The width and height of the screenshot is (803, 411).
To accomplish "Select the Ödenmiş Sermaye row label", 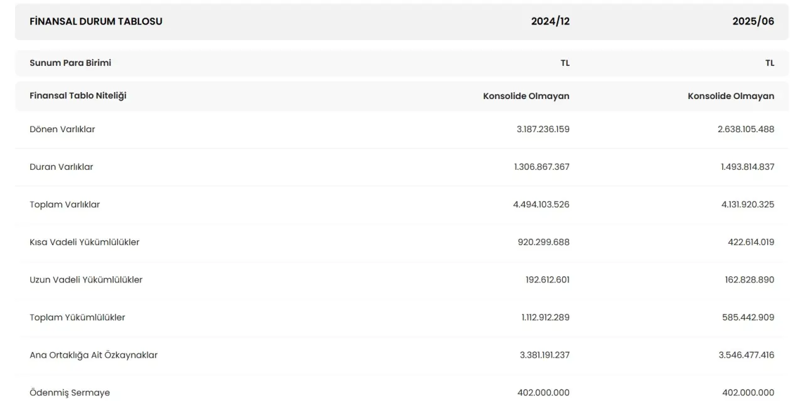I will tap(70, 392).
